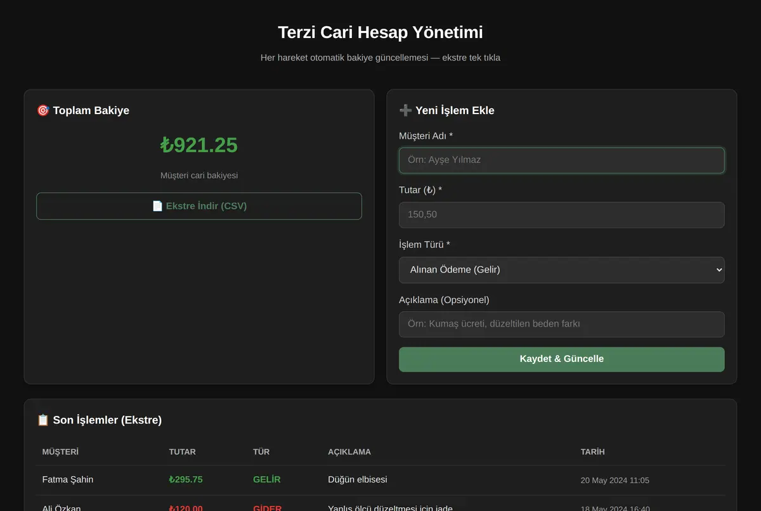This screenshot has height=511, width=761.
Task: Click the AÇIKLAMA column header
Action: [x=349, y=452]
